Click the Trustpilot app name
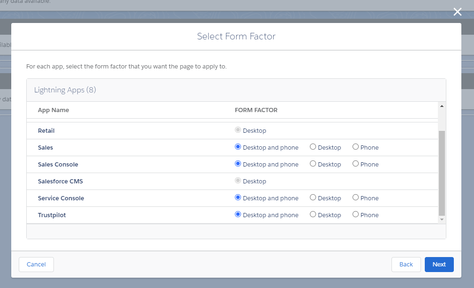This screenshot has height=288, width=474. (x=52, y=214)
